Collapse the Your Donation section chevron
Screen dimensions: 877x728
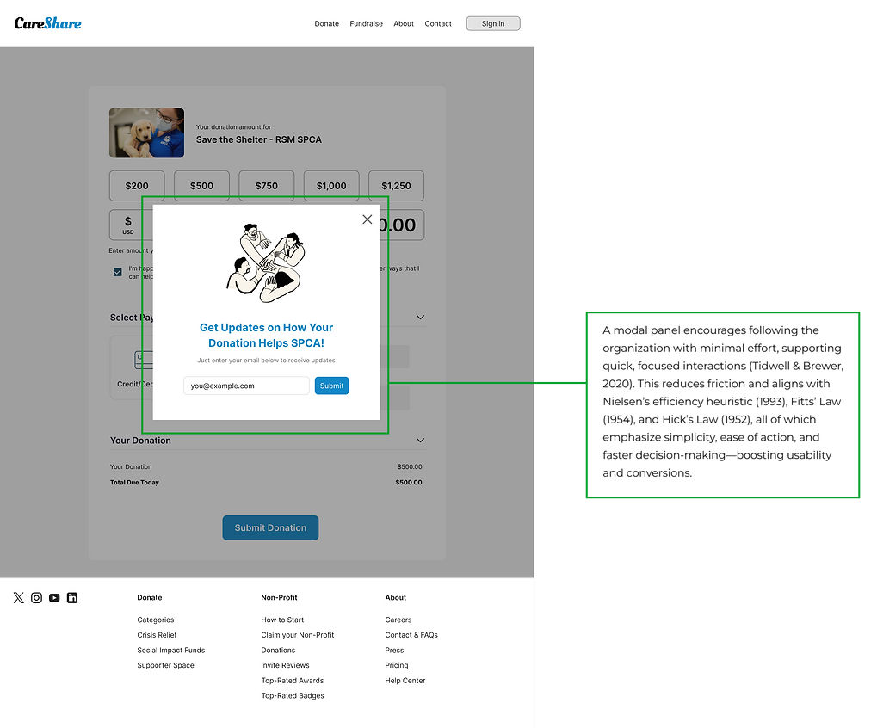[x=420, y=440]
